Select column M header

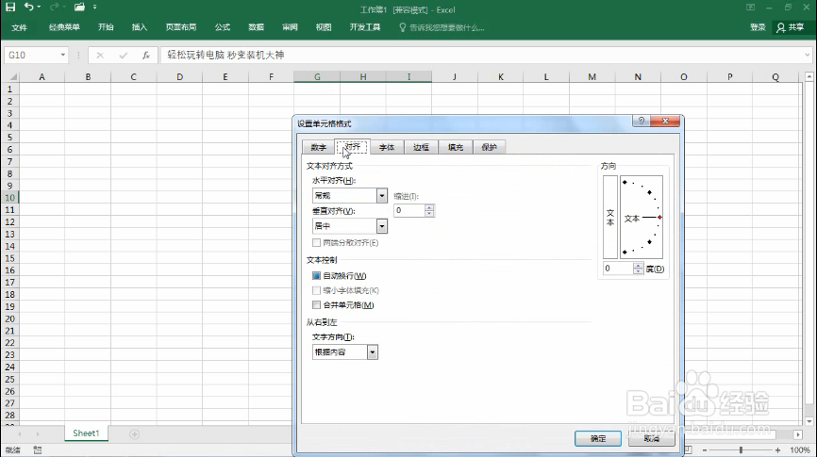592,77
